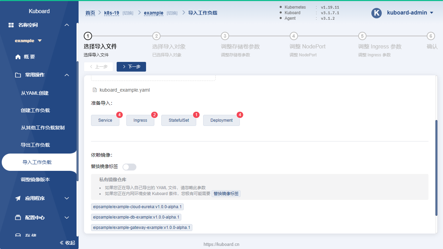Open 概要 in sidebar

click(29, 57)
